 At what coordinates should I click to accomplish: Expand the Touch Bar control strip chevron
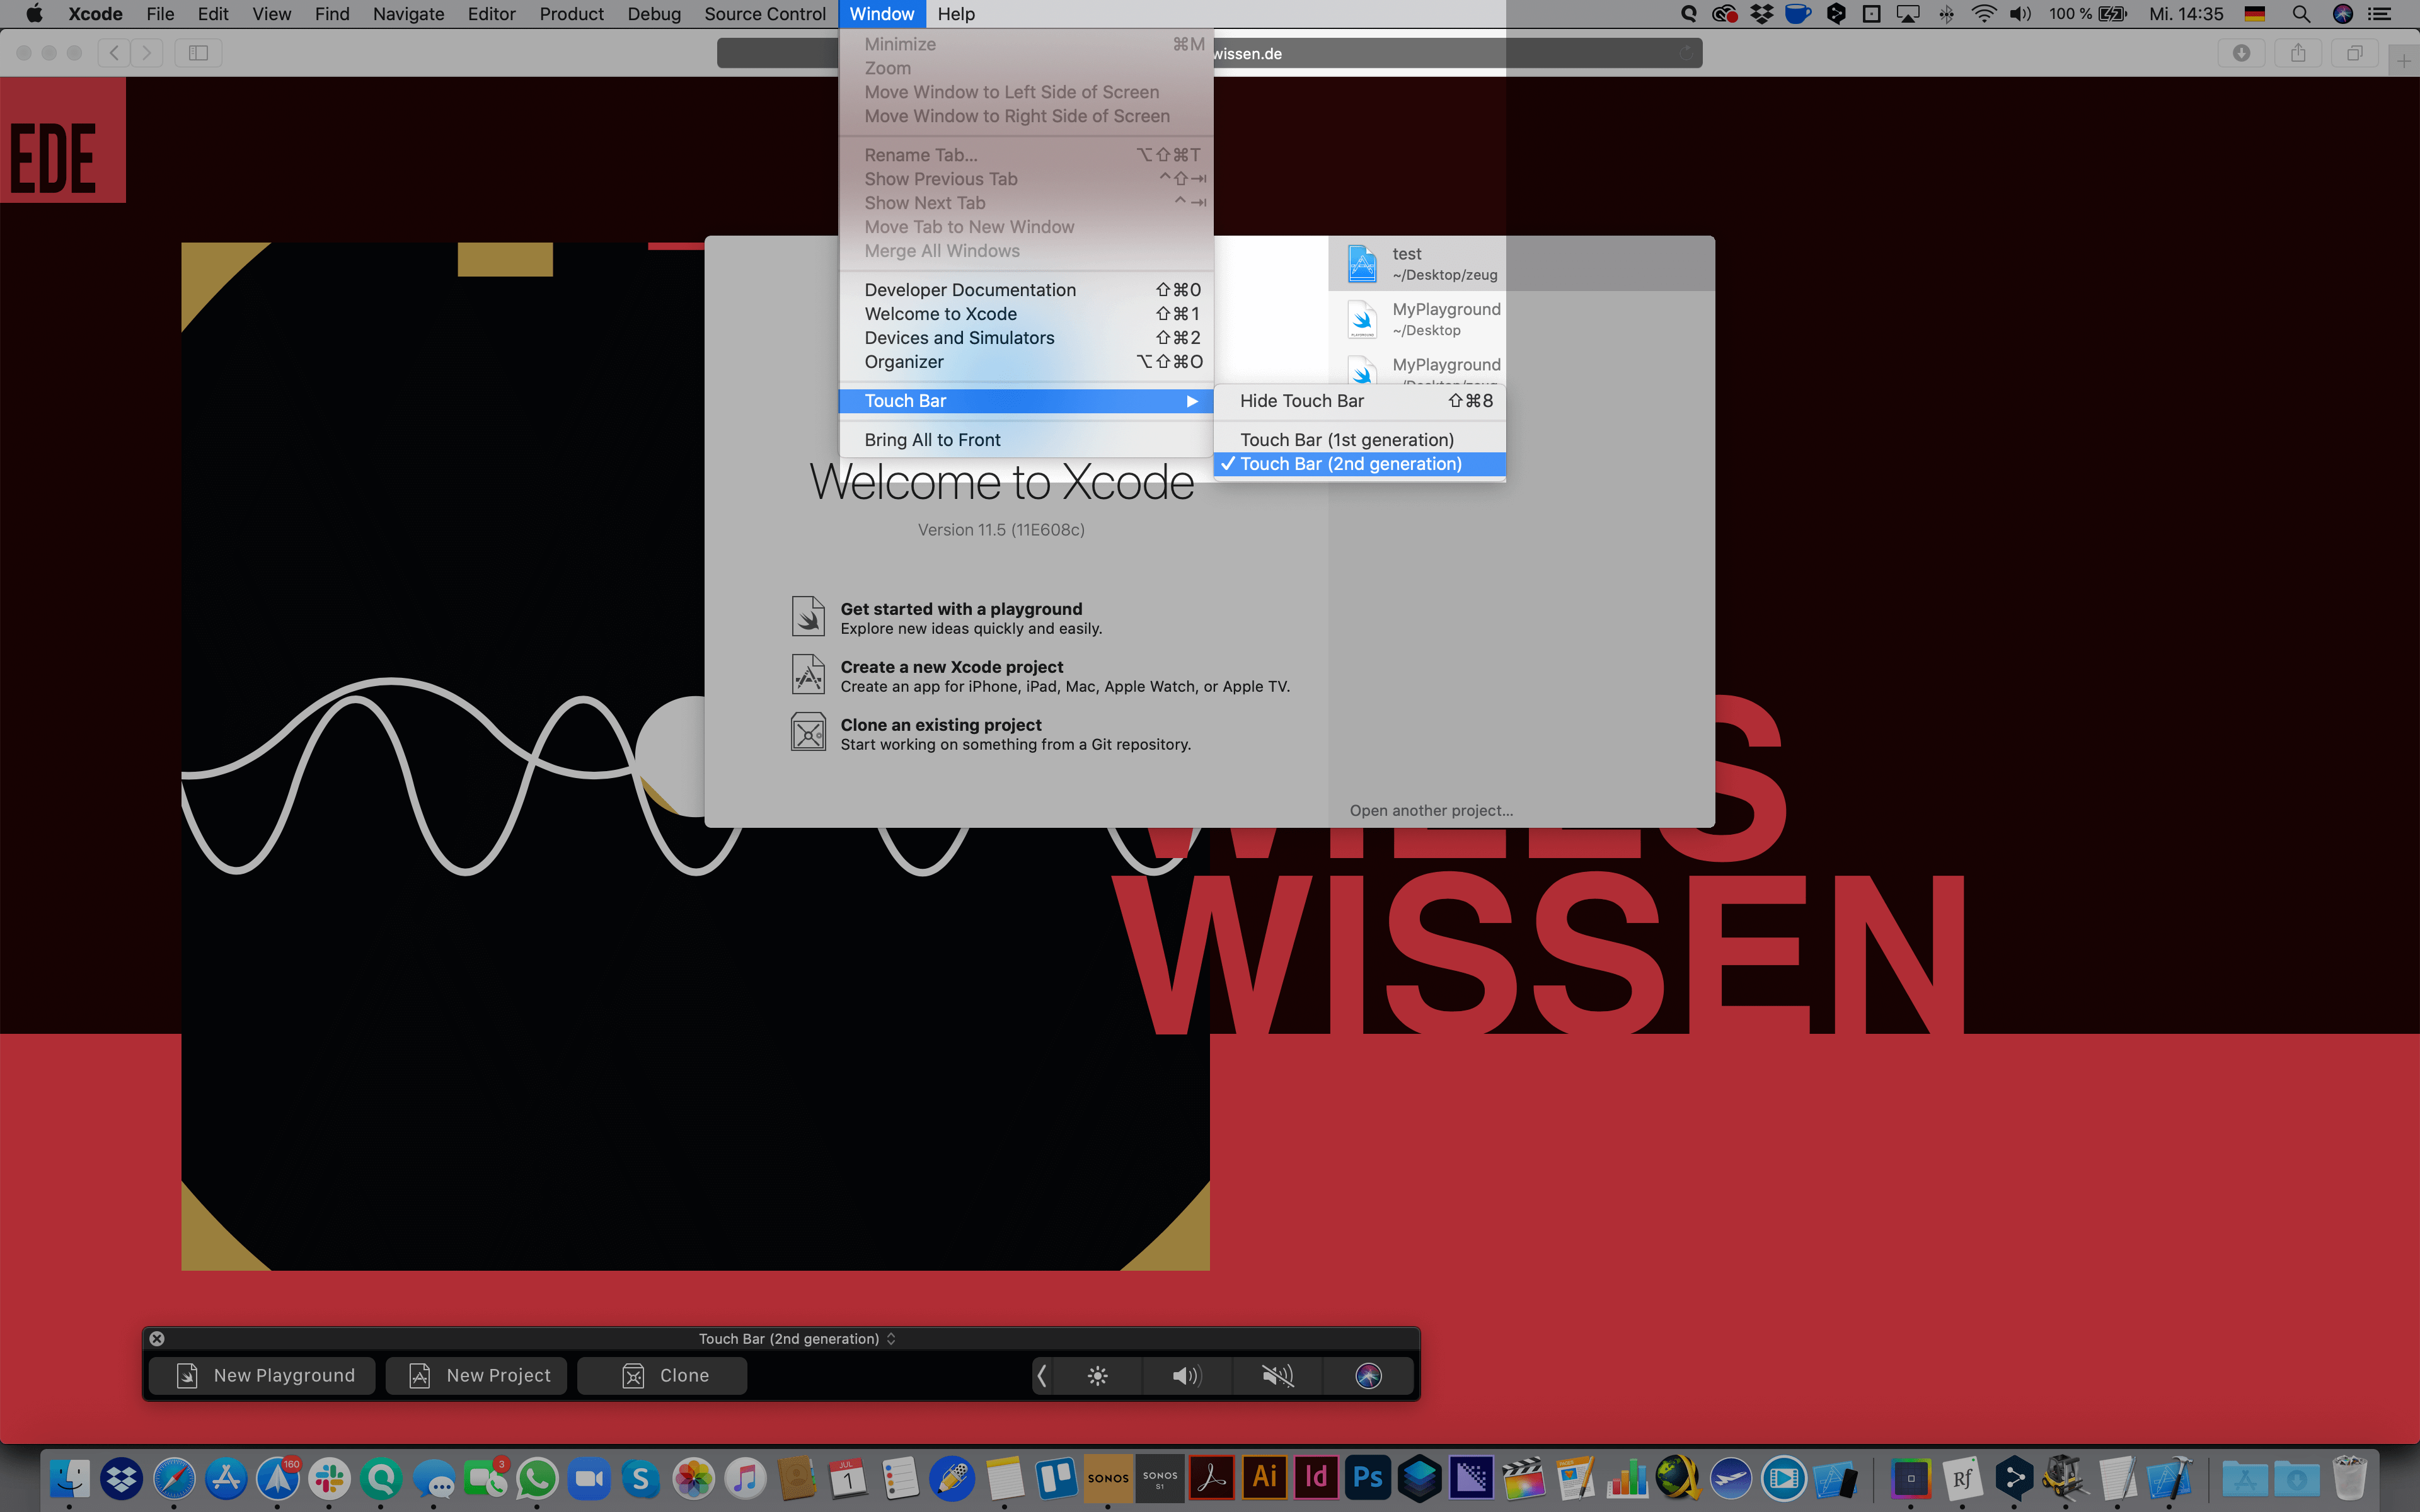(x=1041, y=1376)
